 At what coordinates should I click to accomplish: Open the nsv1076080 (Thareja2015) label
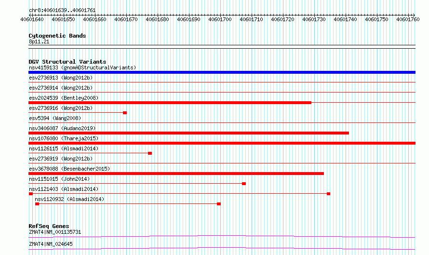coord(64,138)
